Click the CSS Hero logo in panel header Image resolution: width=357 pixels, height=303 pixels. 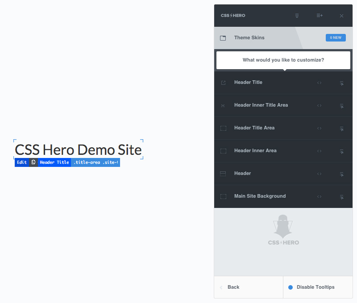pyautogui.click(x=233, y=16)
